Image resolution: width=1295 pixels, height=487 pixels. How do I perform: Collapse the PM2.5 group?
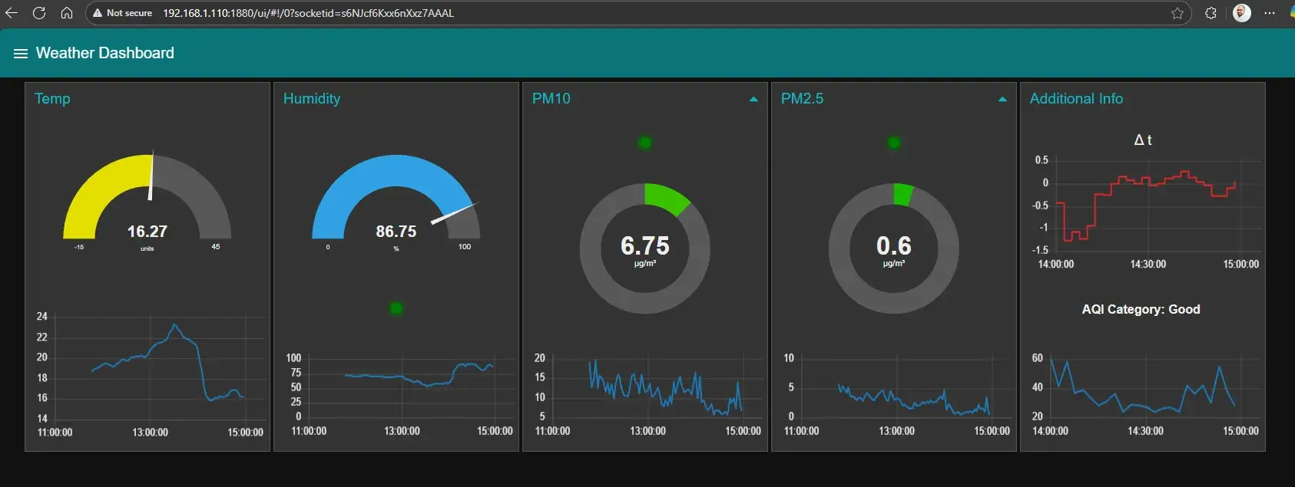click(x=1002, y=99)
